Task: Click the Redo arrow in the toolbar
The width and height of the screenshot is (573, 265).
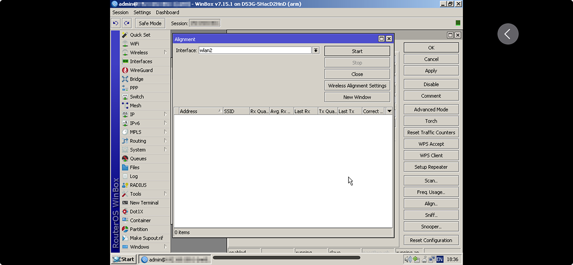Action: [x=126, y=23]
